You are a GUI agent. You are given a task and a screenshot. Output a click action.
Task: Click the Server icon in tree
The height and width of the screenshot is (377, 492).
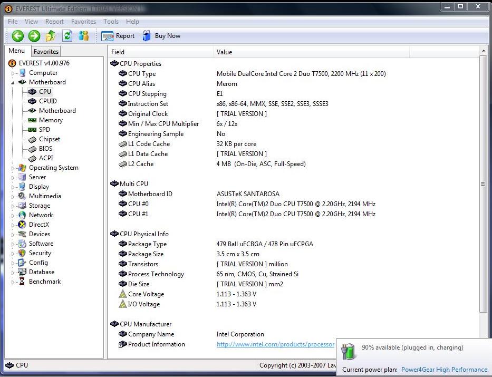click(x=22, y=177)
